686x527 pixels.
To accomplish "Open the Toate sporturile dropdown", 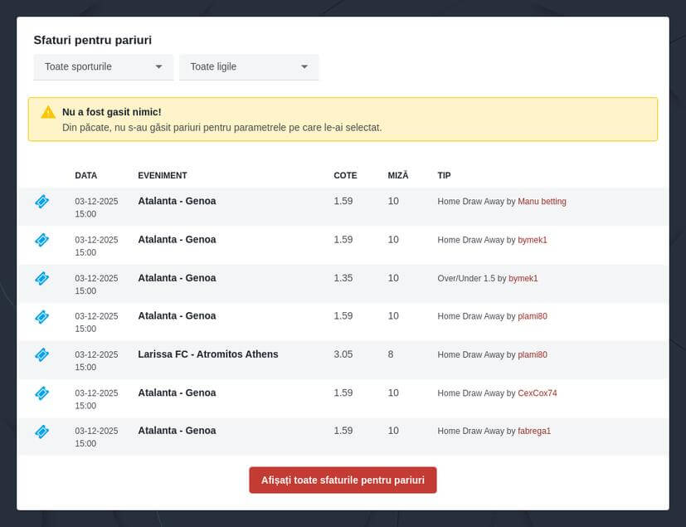I will (103, 66).
